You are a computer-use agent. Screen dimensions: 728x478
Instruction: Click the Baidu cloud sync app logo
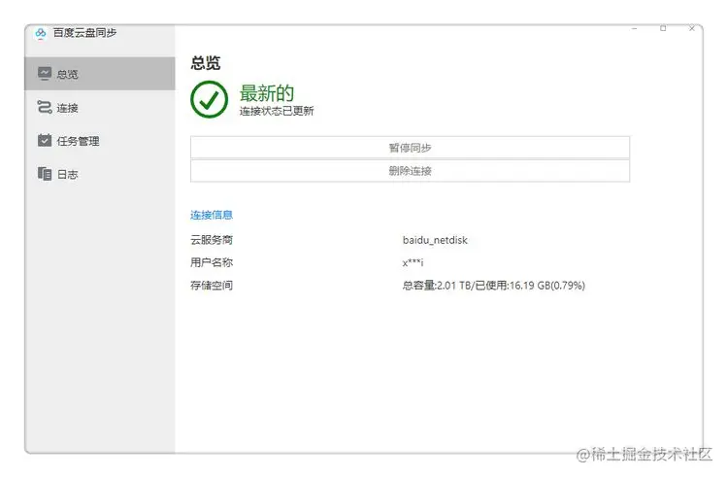tap(41, 33)
